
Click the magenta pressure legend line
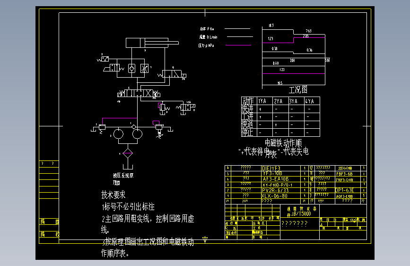tap(238, 45)
